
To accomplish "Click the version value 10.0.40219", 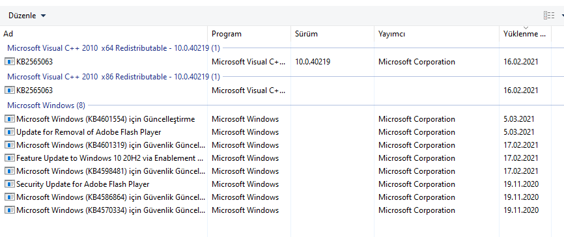I will (x=313, y=61).
